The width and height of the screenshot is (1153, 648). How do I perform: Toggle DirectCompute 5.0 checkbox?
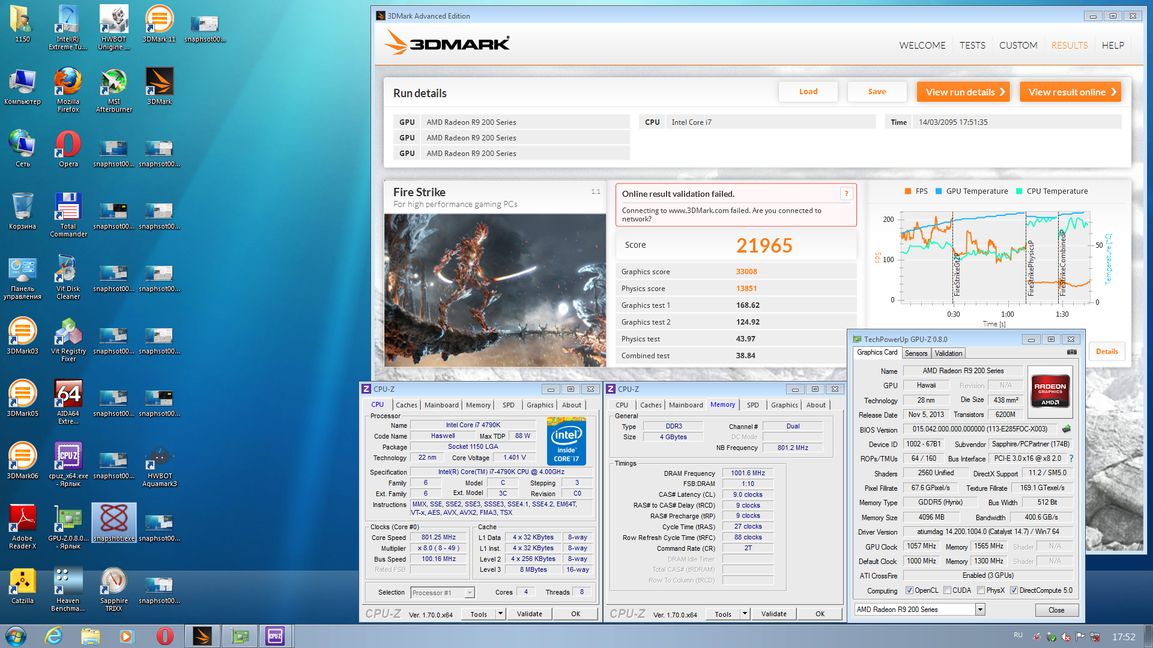1014,590
